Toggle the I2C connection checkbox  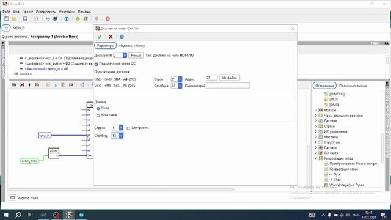[x=97, y=64]
